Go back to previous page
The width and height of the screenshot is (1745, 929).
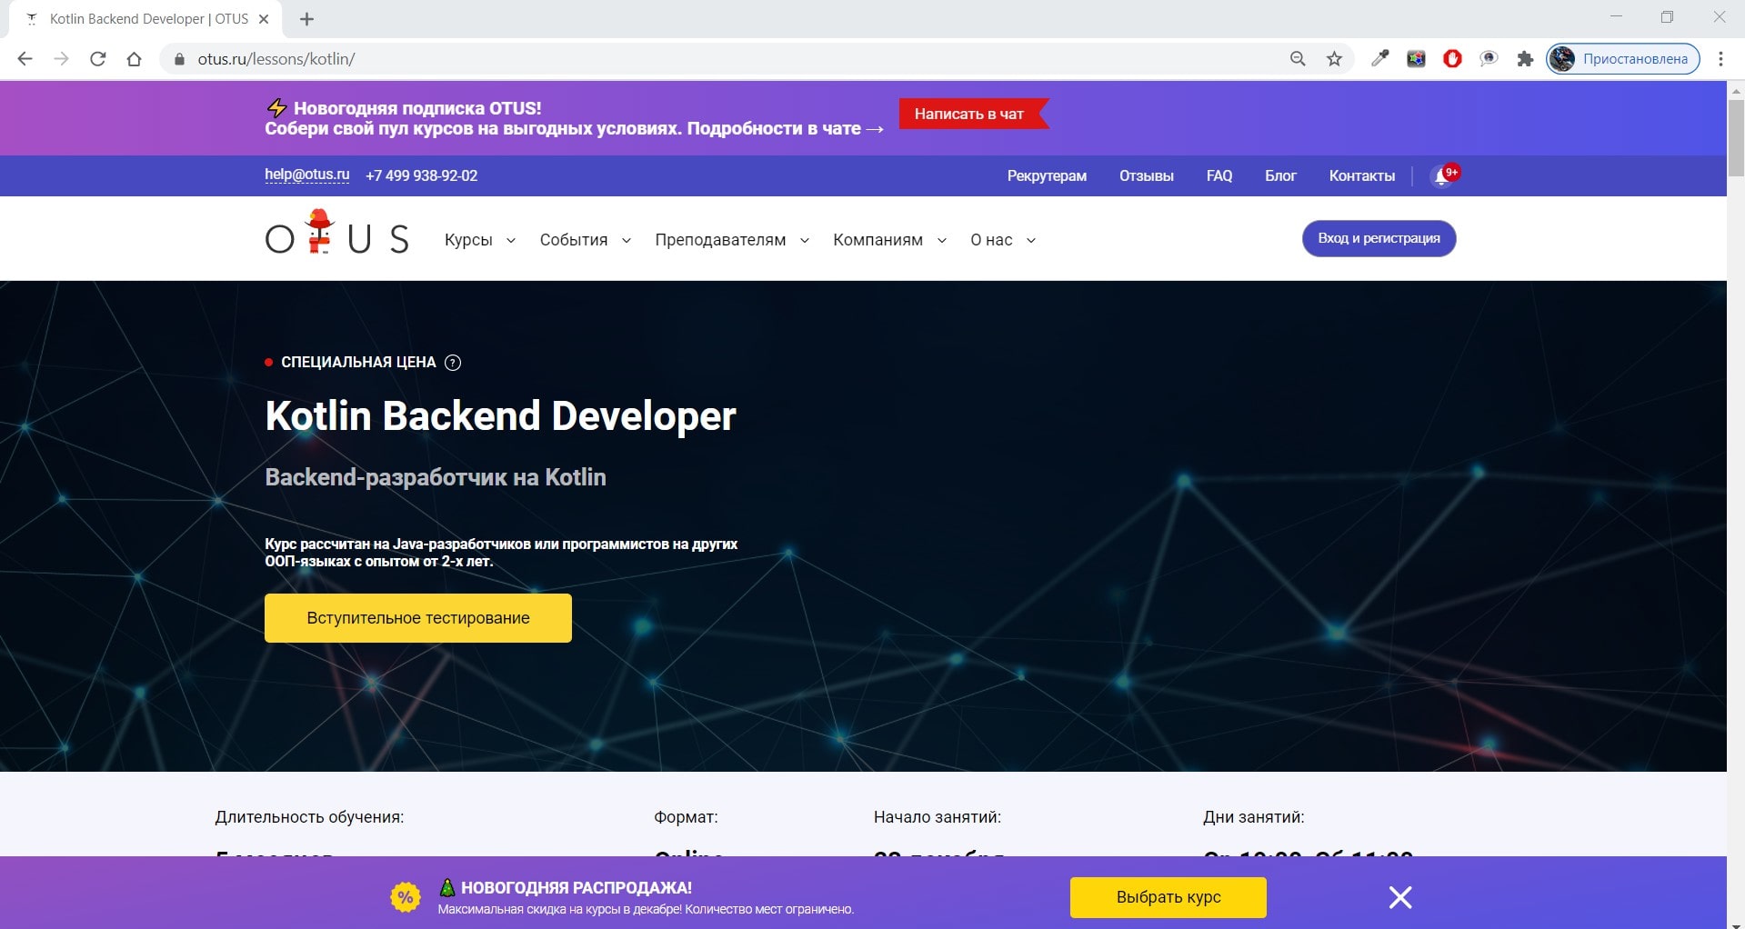(x=25, y=59)
